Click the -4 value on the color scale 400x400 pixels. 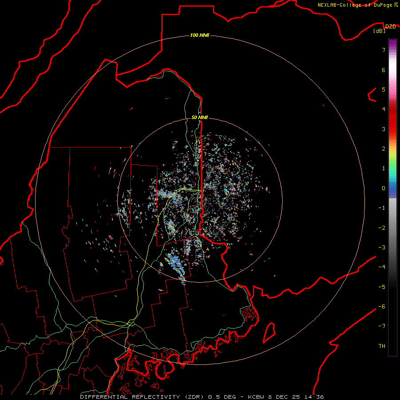pyautogui.click(x=382, y=267)
